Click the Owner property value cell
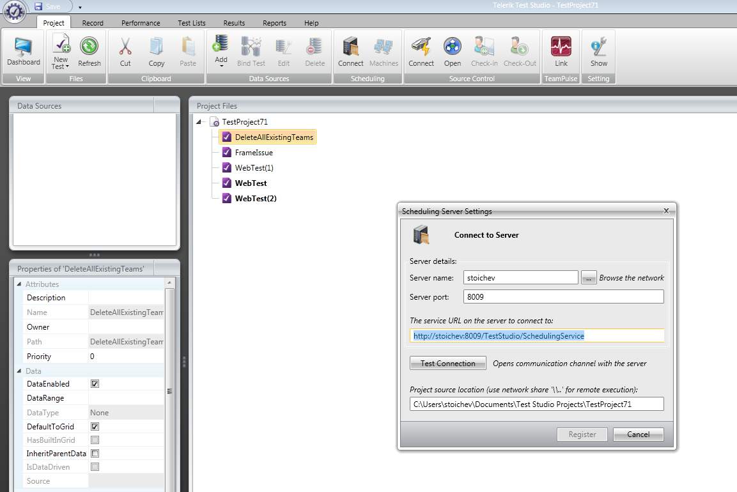 (126, 327)
